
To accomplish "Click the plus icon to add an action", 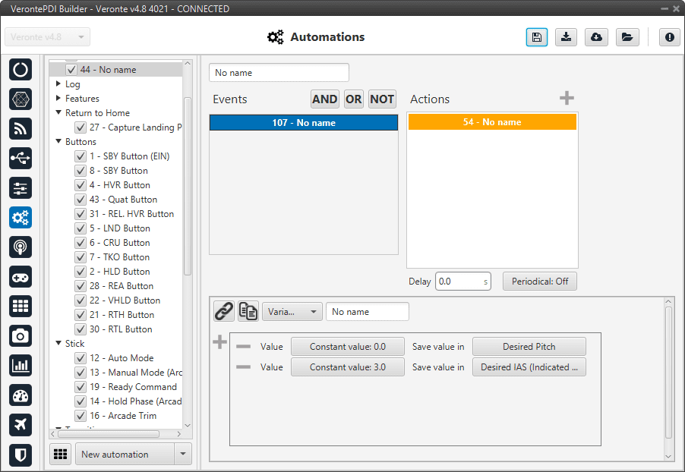I will (x=567, y=98).
